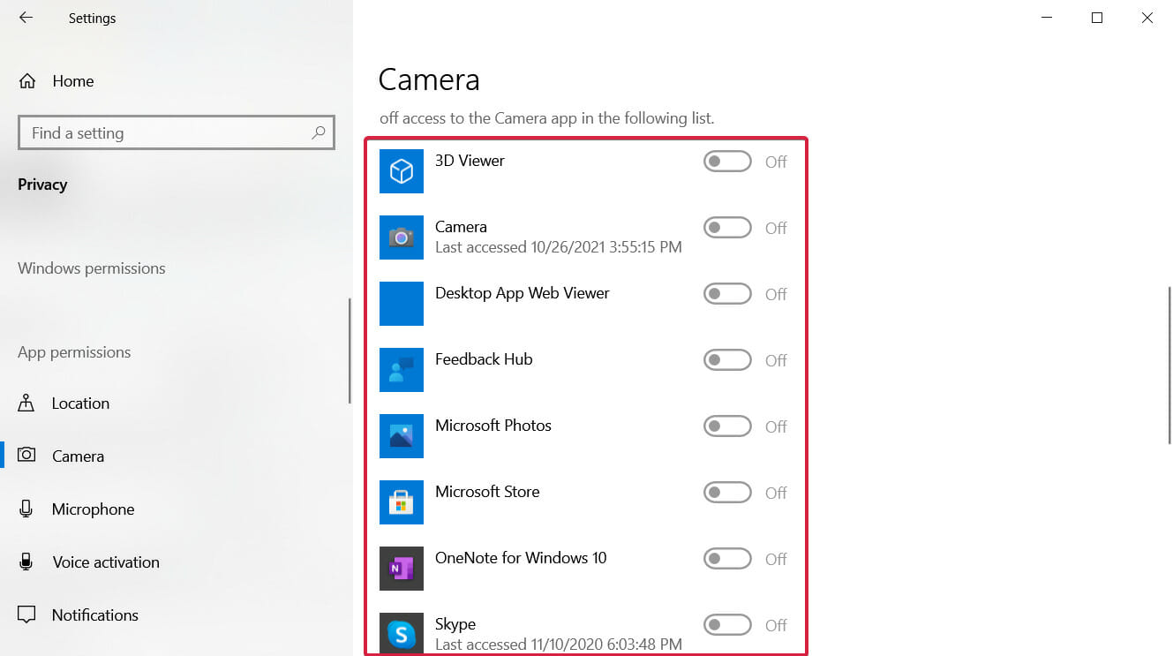Click the Desktop App Web Viewer icon
The width and height of the screenshot is (1173, 656).
click(402, 304)
